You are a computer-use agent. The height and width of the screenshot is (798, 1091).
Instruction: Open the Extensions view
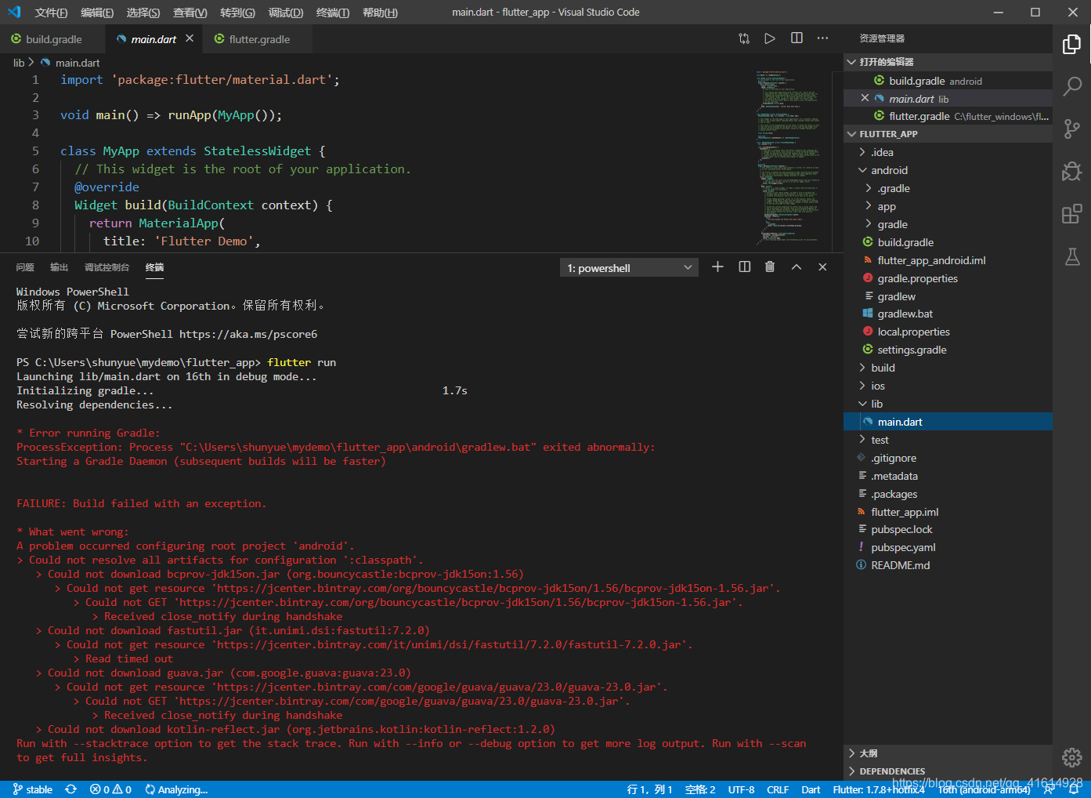tap(1071, 213)
